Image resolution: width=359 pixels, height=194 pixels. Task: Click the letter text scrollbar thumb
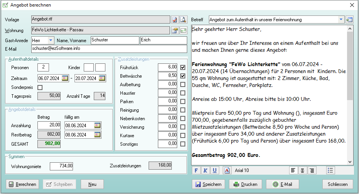click(350, 66)
